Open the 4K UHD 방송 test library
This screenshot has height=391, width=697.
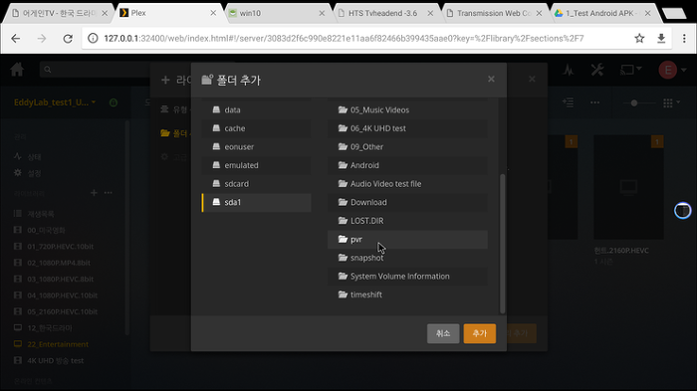pyautogui.click(x=49, y=361)
